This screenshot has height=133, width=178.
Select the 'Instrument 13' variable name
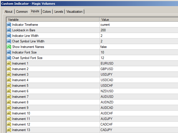click(21, 130)
